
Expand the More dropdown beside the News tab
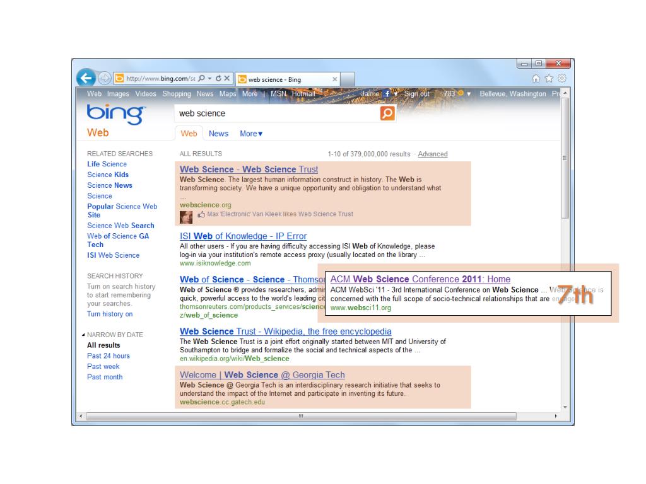click(x=251, y=134)
